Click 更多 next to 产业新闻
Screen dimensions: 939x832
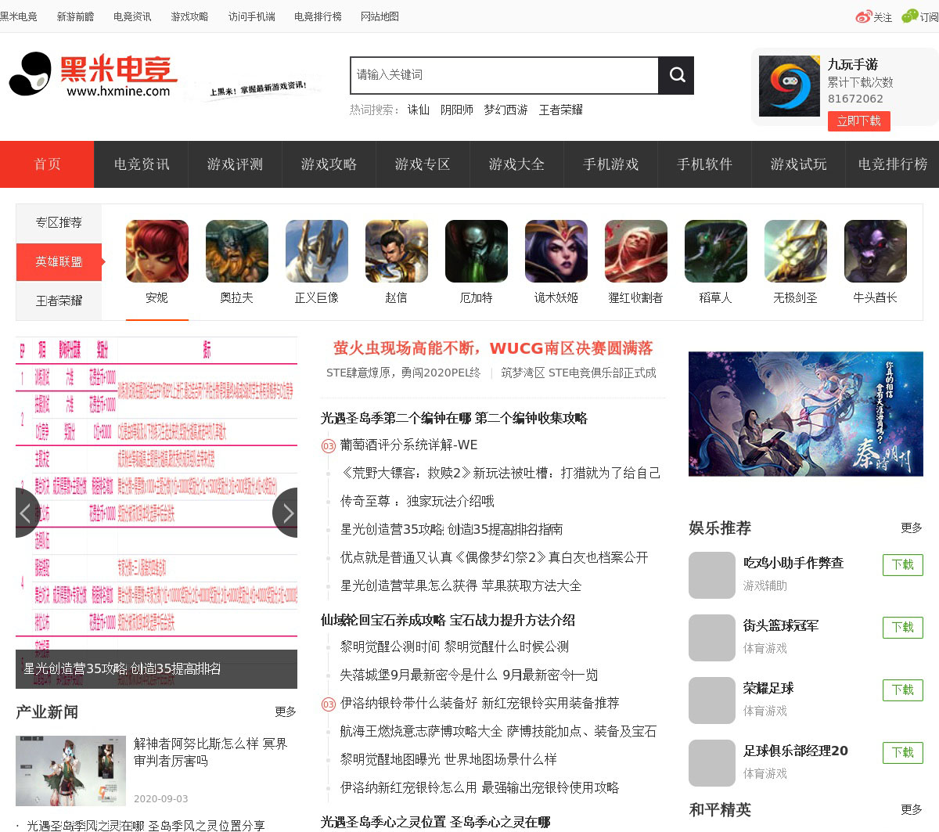point(286,711)
